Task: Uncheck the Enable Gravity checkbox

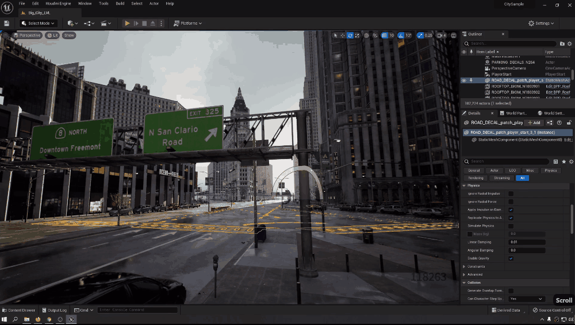Action: tap(511, 258)
